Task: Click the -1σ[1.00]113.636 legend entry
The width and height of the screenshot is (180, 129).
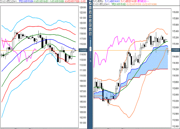Action: click(x=56, y=2)
